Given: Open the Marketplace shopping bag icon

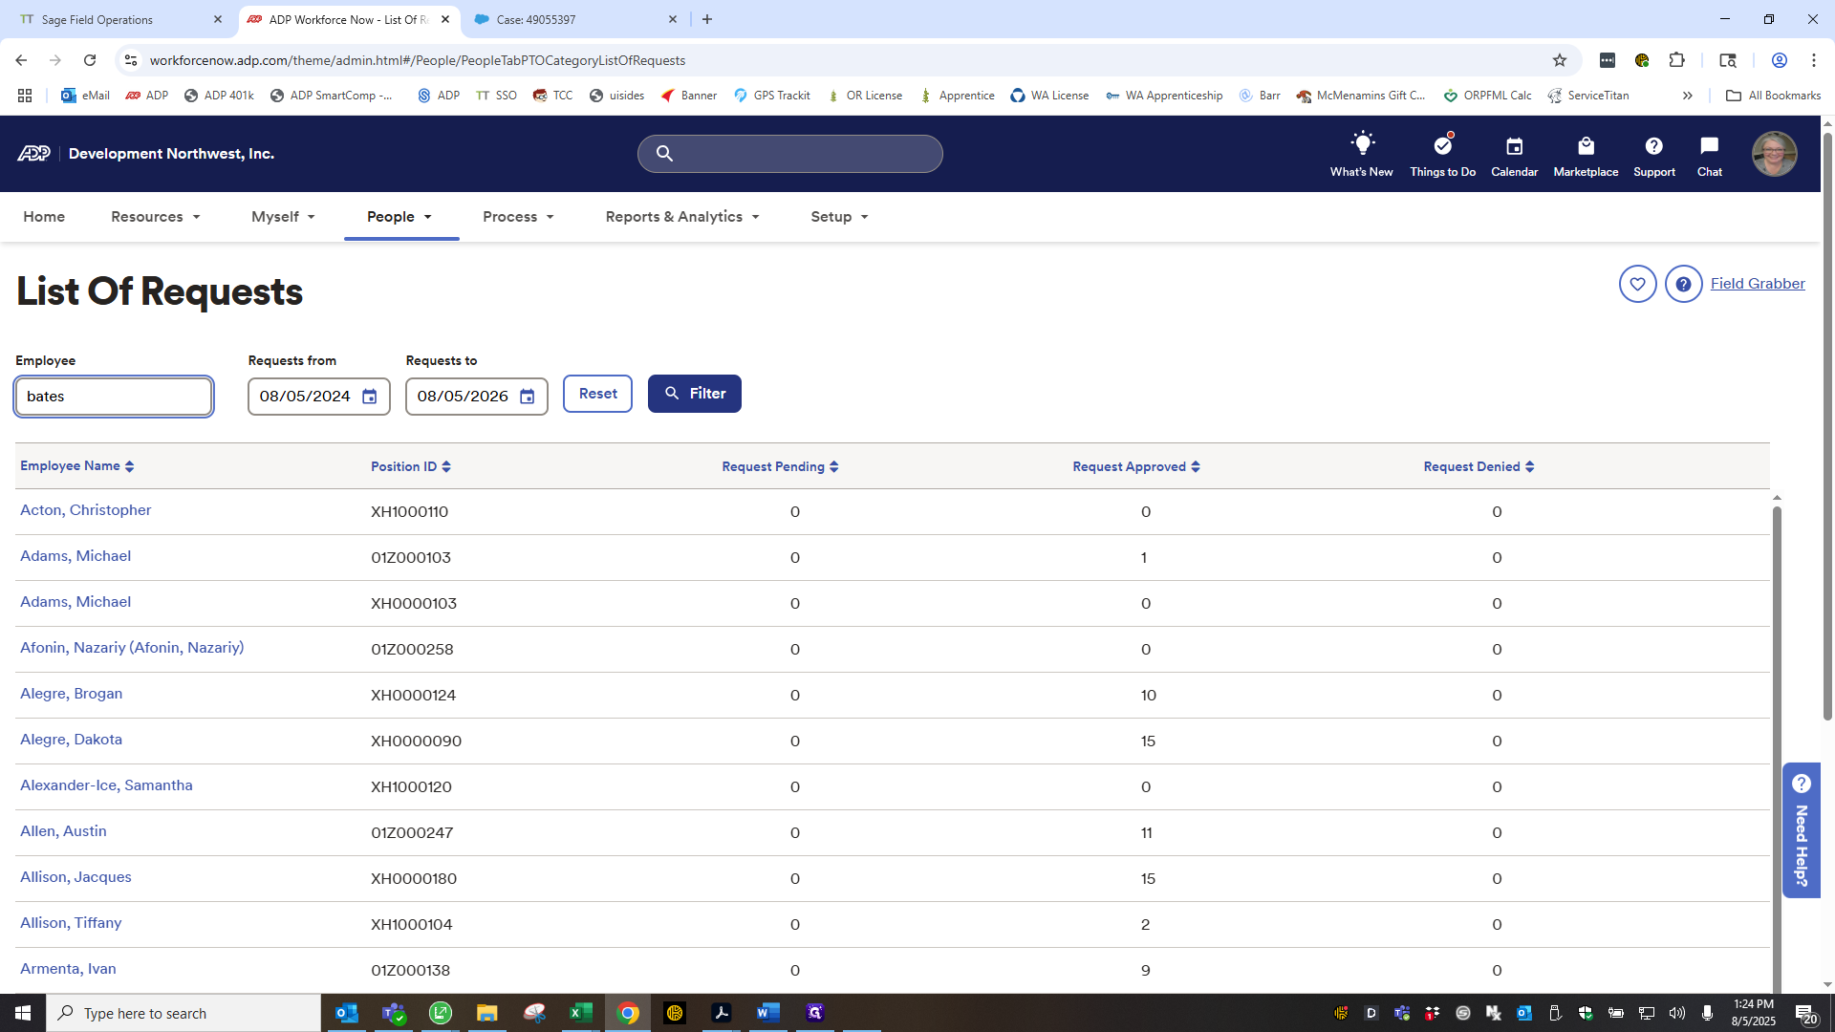Looking at the screenshot, I should [x=1586, y=146].
